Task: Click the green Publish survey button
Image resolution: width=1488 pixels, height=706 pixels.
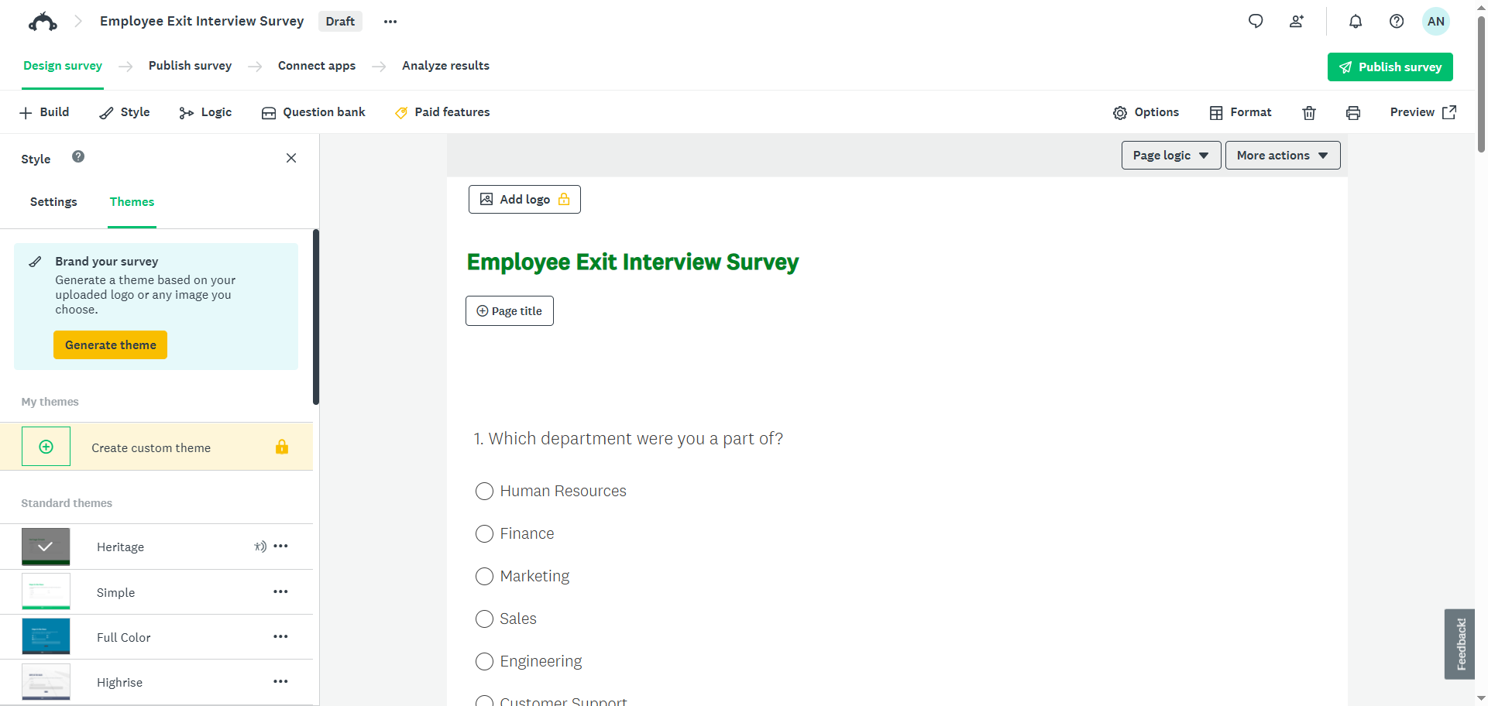Action: 1390,67
